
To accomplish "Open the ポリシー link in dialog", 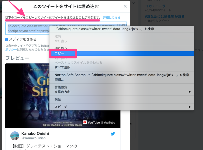I will [x=11, y=50].
